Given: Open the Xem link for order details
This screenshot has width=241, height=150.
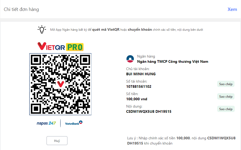Looking at the screenshot, I should coord(232,9).
